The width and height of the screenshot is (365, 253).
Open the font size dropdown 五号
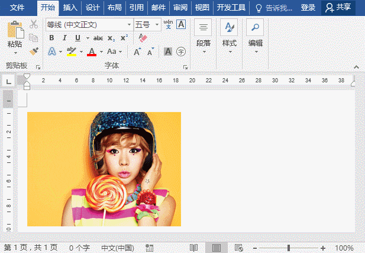[x=157, y=25]
